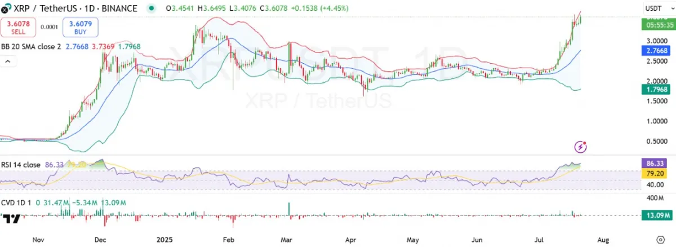The height and width of the screenshot is (247, 676).
Task: Click the May label on time axis
Action: (413, 240)
